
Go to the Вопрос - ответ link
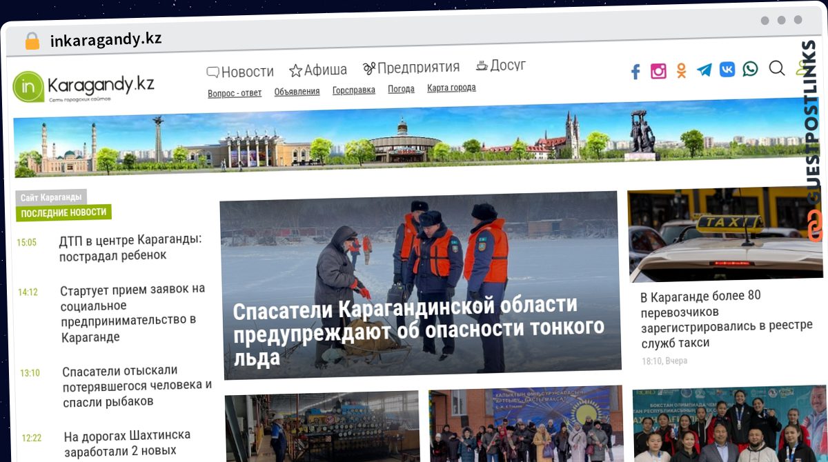235,93
